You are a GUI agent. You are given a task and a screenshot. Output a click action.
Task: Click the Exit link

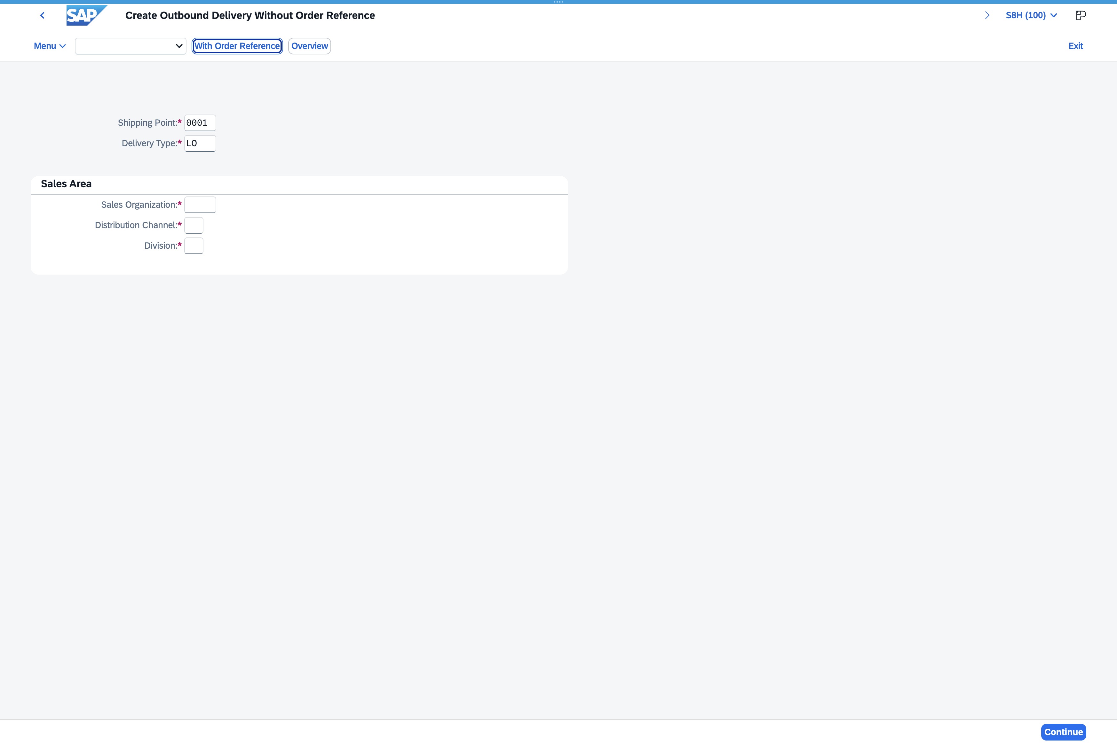(1076, 46)
